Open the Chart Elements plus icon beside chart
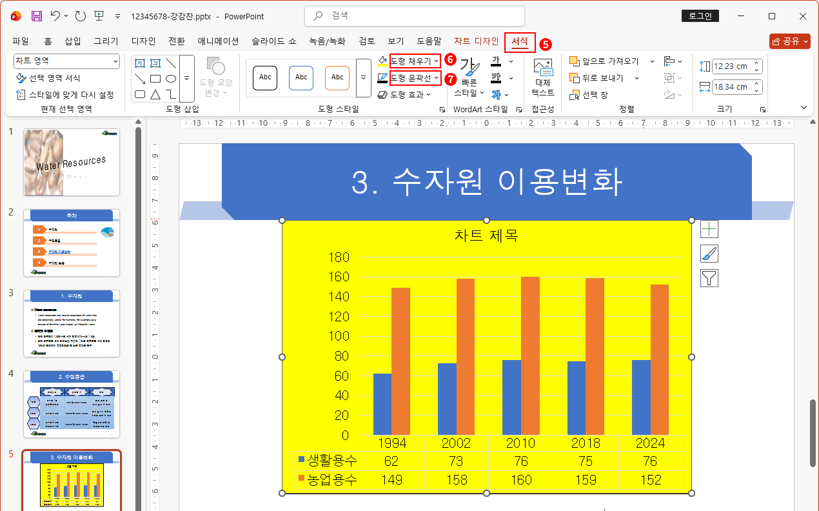Screen dimensions: 819x511 [x=709, y=228]
